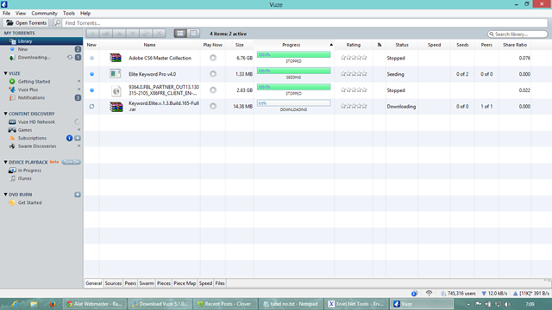Open the Tools menu
This screenshot has width=552, height=310.
tap(69, 13)
